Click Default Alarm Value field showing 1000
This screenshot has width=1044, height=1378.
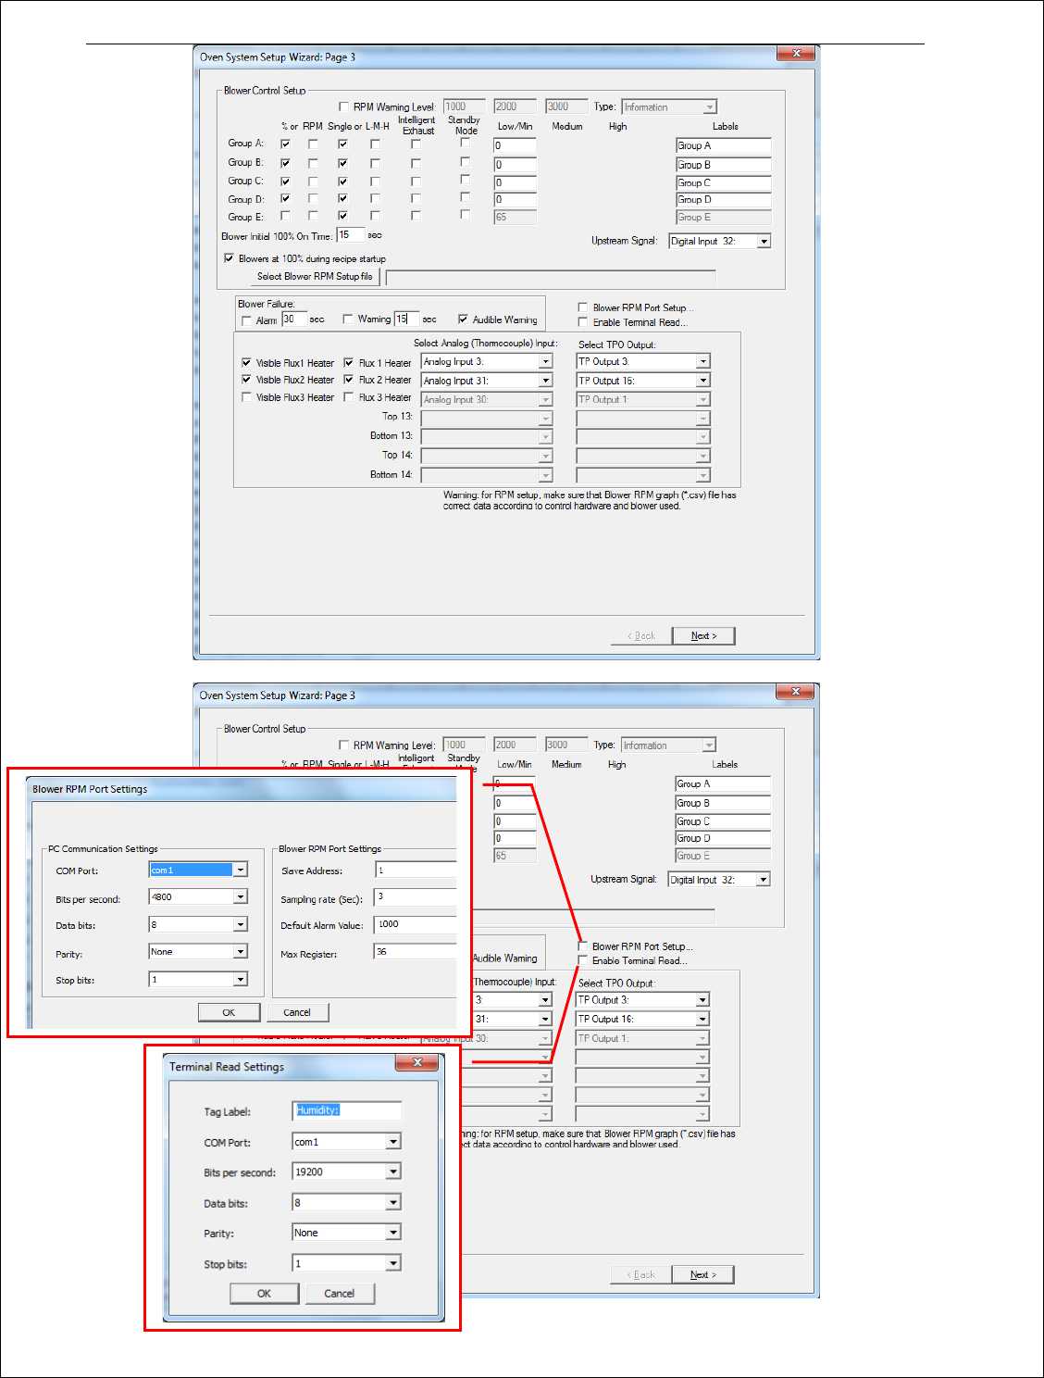[416, 924]
